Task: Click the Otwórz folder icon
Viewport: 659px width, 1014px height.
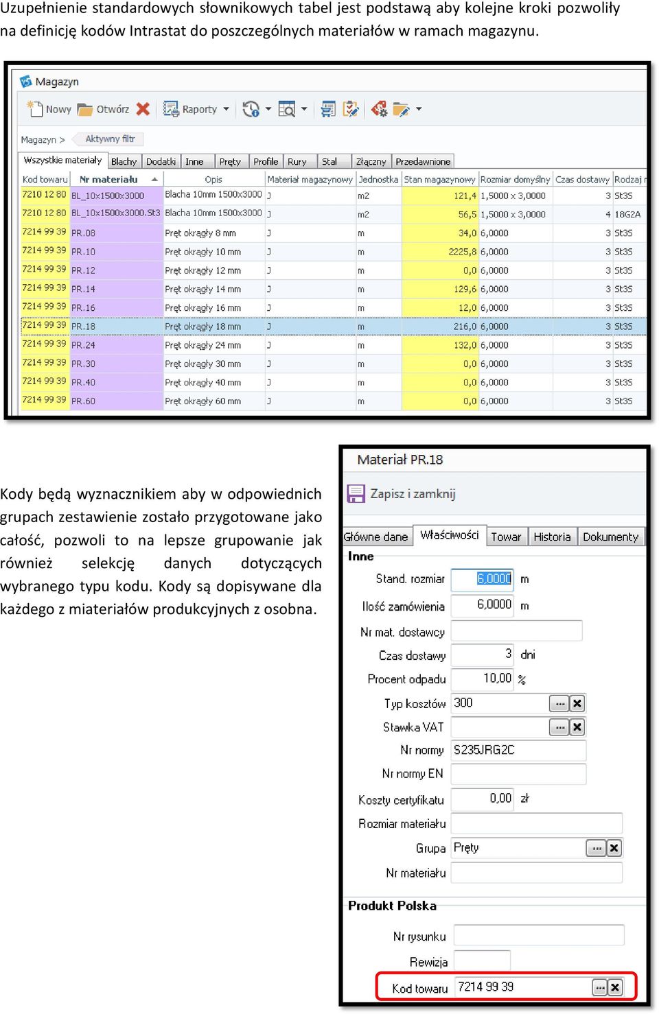Action: pyautogui.click(x=85, y=109)
